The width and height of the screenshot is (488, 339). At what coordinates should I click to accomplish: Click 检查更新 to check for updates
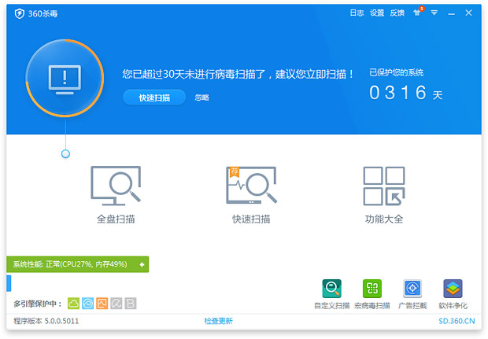click(218, 321)
